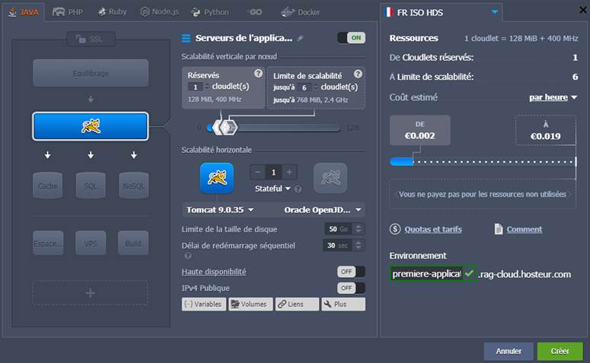Open help for Réservés cloudlets

(258, 74)
